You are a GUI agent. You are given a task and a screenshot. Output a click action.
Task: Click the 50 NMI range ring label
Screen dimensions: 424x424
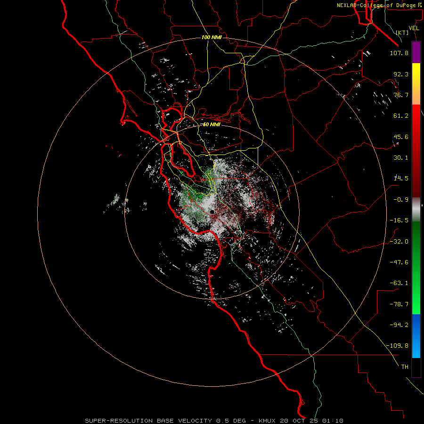[x=212, y=125]
